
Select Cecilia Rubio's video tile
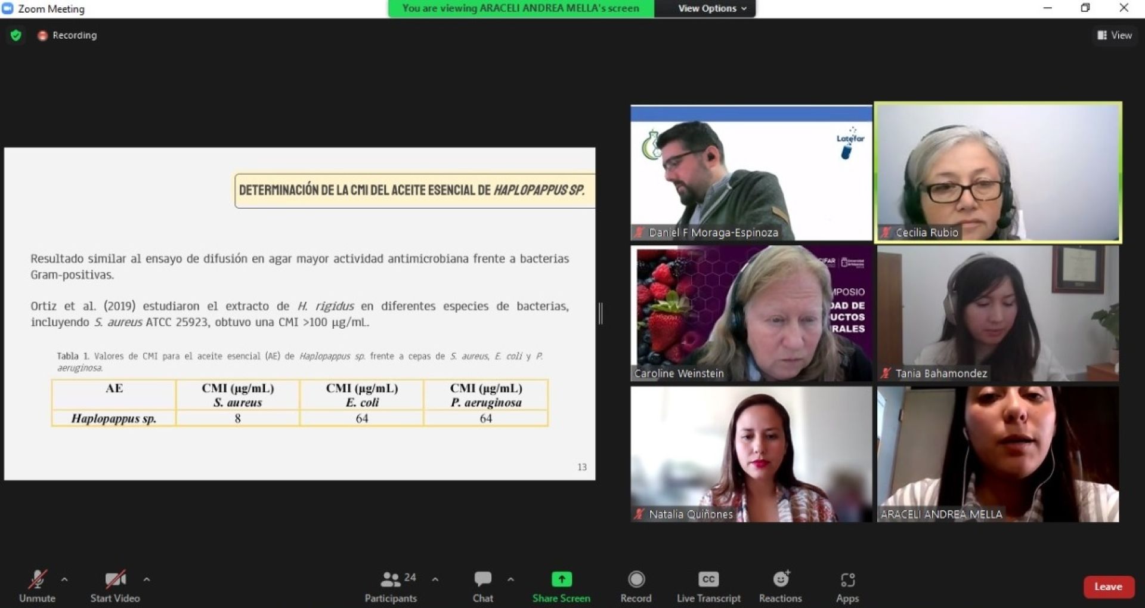(998, 173)
